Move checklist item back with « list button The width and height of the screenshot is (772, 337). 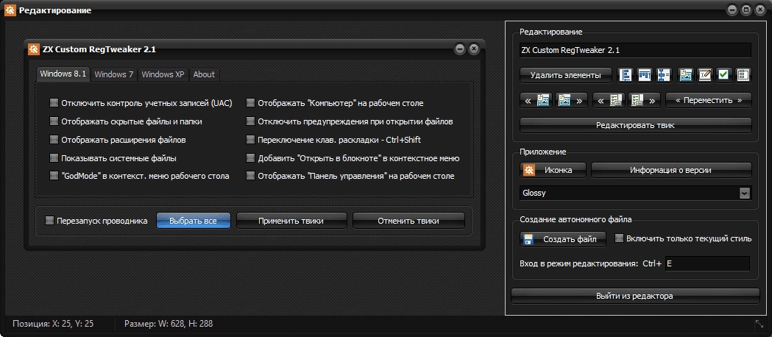click(x=609, y=100)
